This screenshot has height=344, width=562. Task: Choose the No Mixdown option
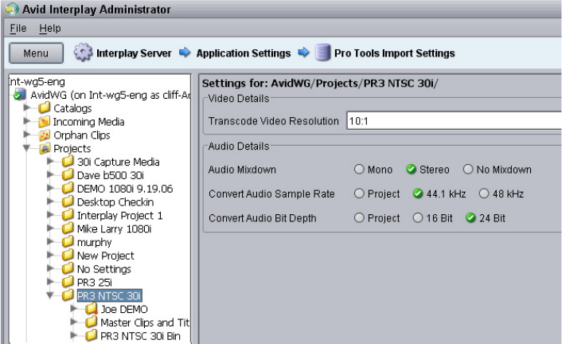pos(468,170)
